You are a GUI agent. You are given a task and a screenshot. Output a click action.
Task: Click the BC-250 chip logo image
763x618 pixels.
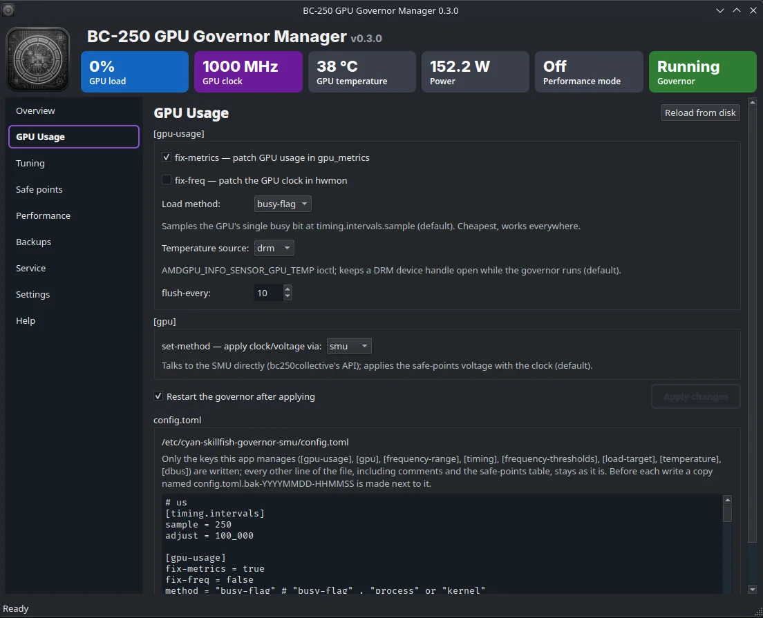pyautogui.click(x=38, y=59)
